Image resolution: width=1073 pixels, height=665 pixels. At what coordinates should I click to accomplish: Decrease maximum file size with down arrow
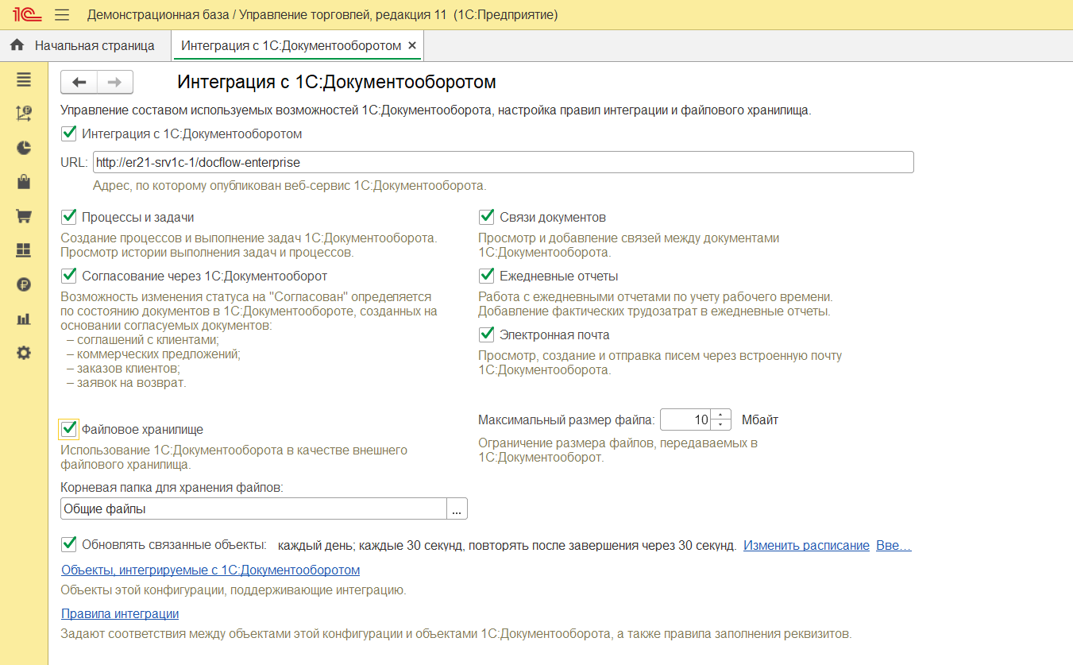(721, 425)
